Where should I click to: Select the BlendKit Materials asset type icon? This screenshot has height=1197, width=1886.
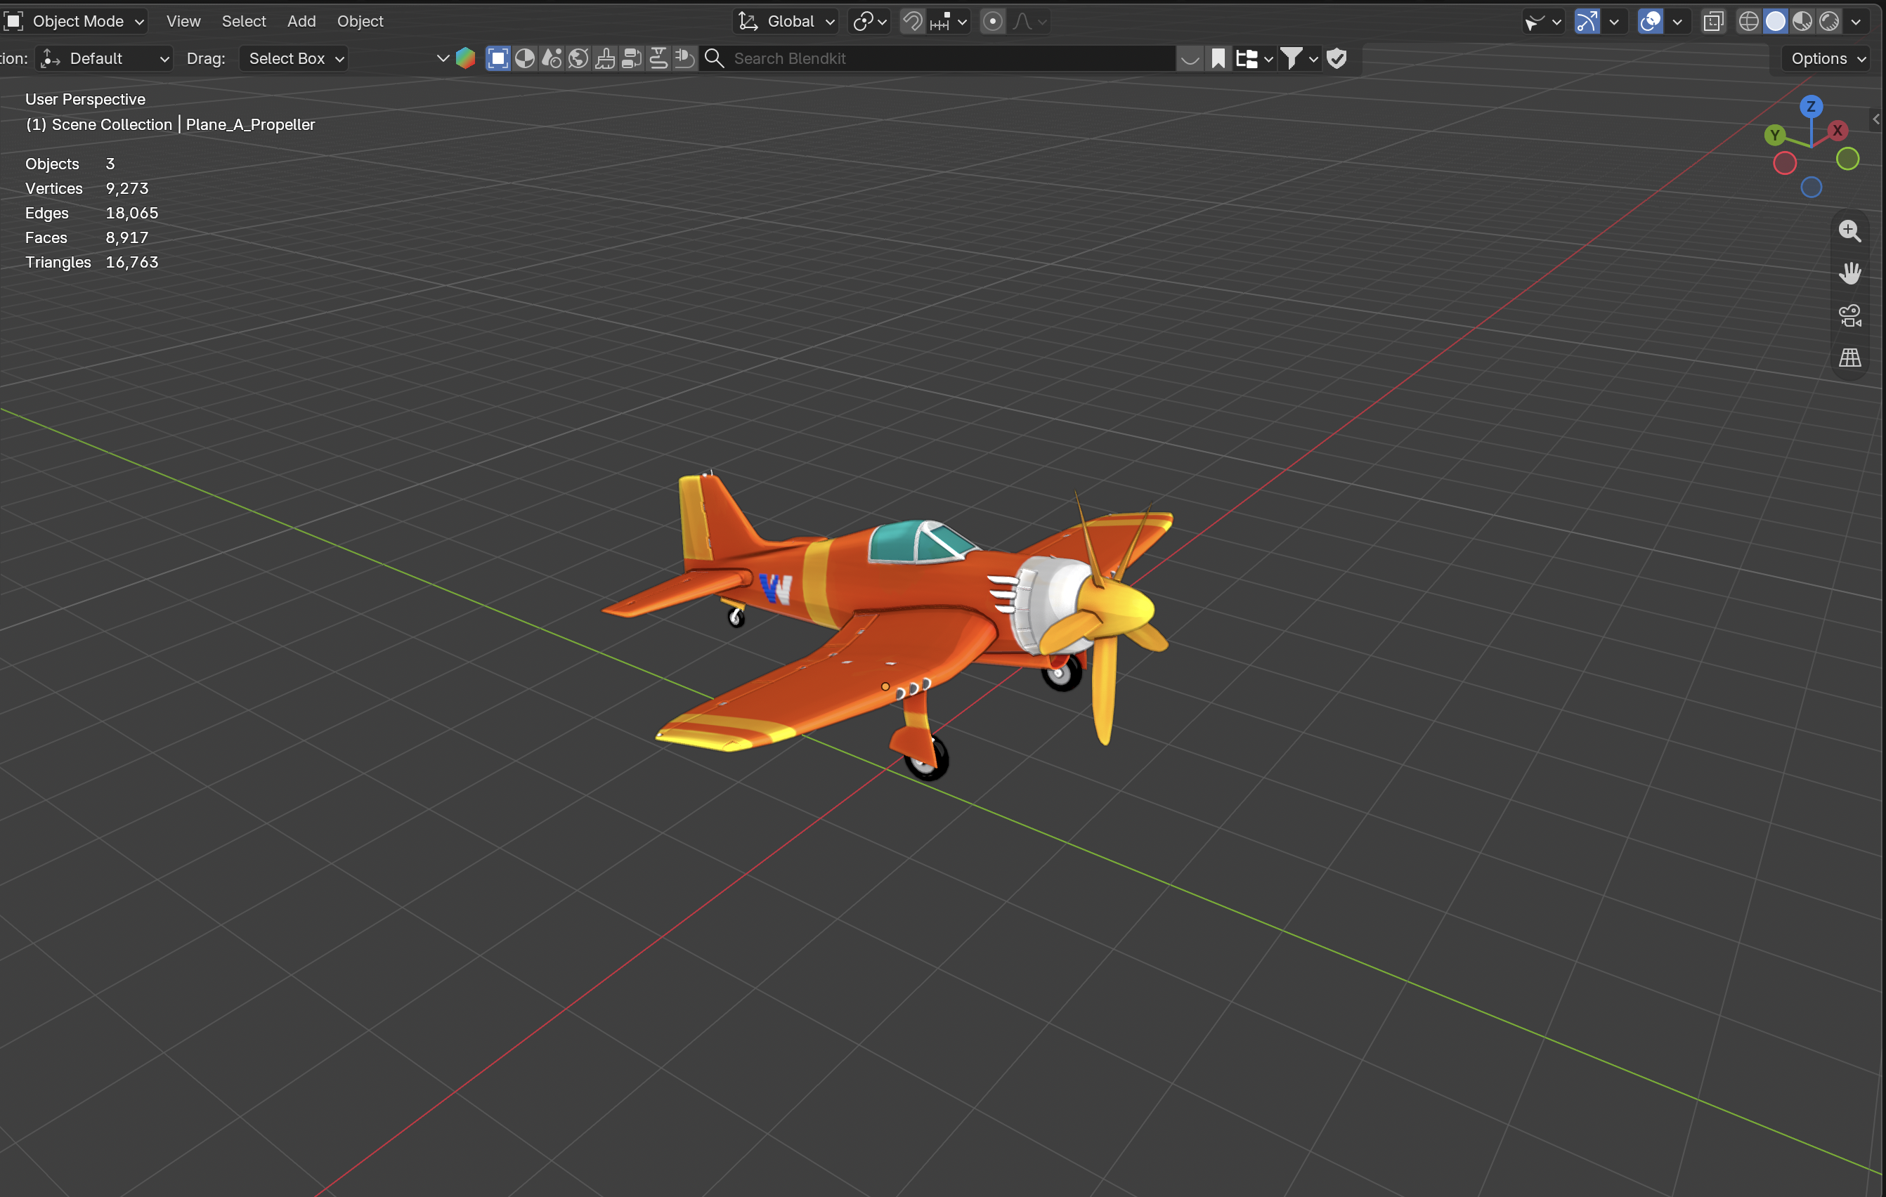(525, 58)
